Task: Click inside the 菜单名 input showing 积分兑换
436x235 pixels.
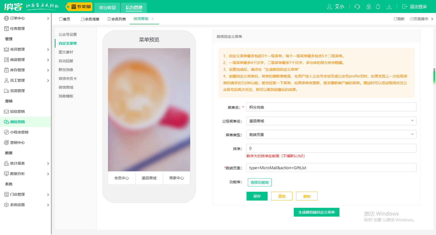Action: coord(331,107)
